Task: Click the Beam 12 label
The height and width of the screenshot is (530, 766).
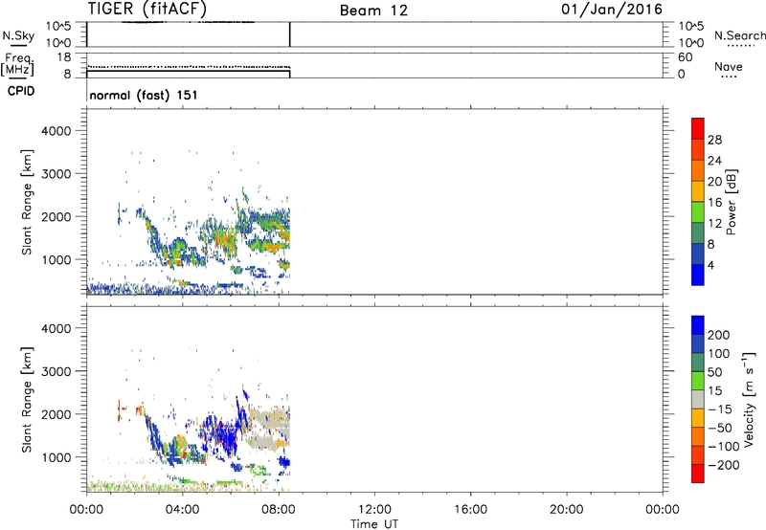Action: pyautogui.click(x=373, y=11)
